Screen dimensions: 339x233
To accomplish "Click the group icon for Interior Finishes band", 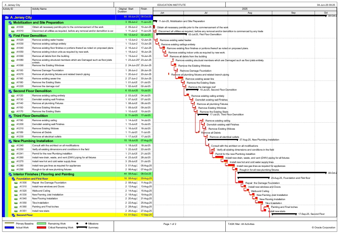I will point(10,174).
